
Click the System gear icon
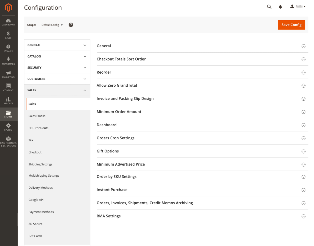pos(8,127)
